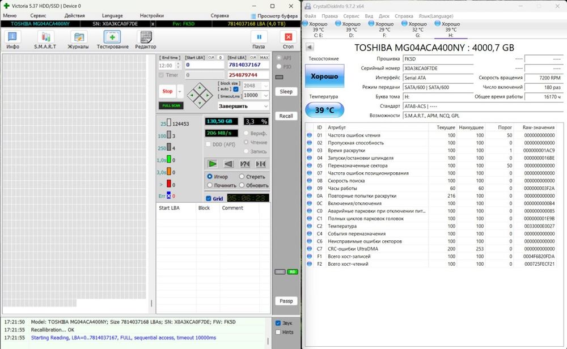Click the navigation diamond up arrow
The image size is (567, 349).
[x=200, y=87]
